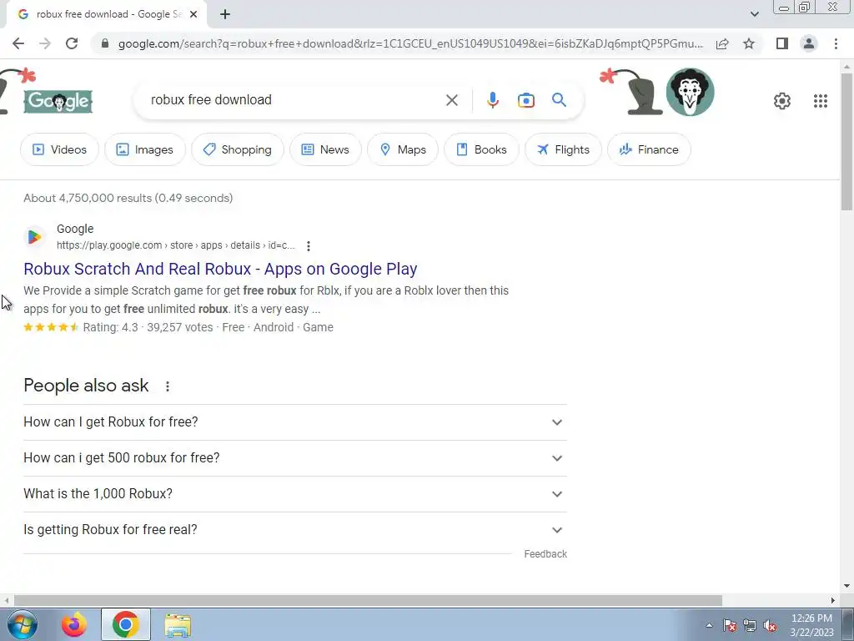Show hidden system tray icons
854x641 pixels.
click(709, 625)
